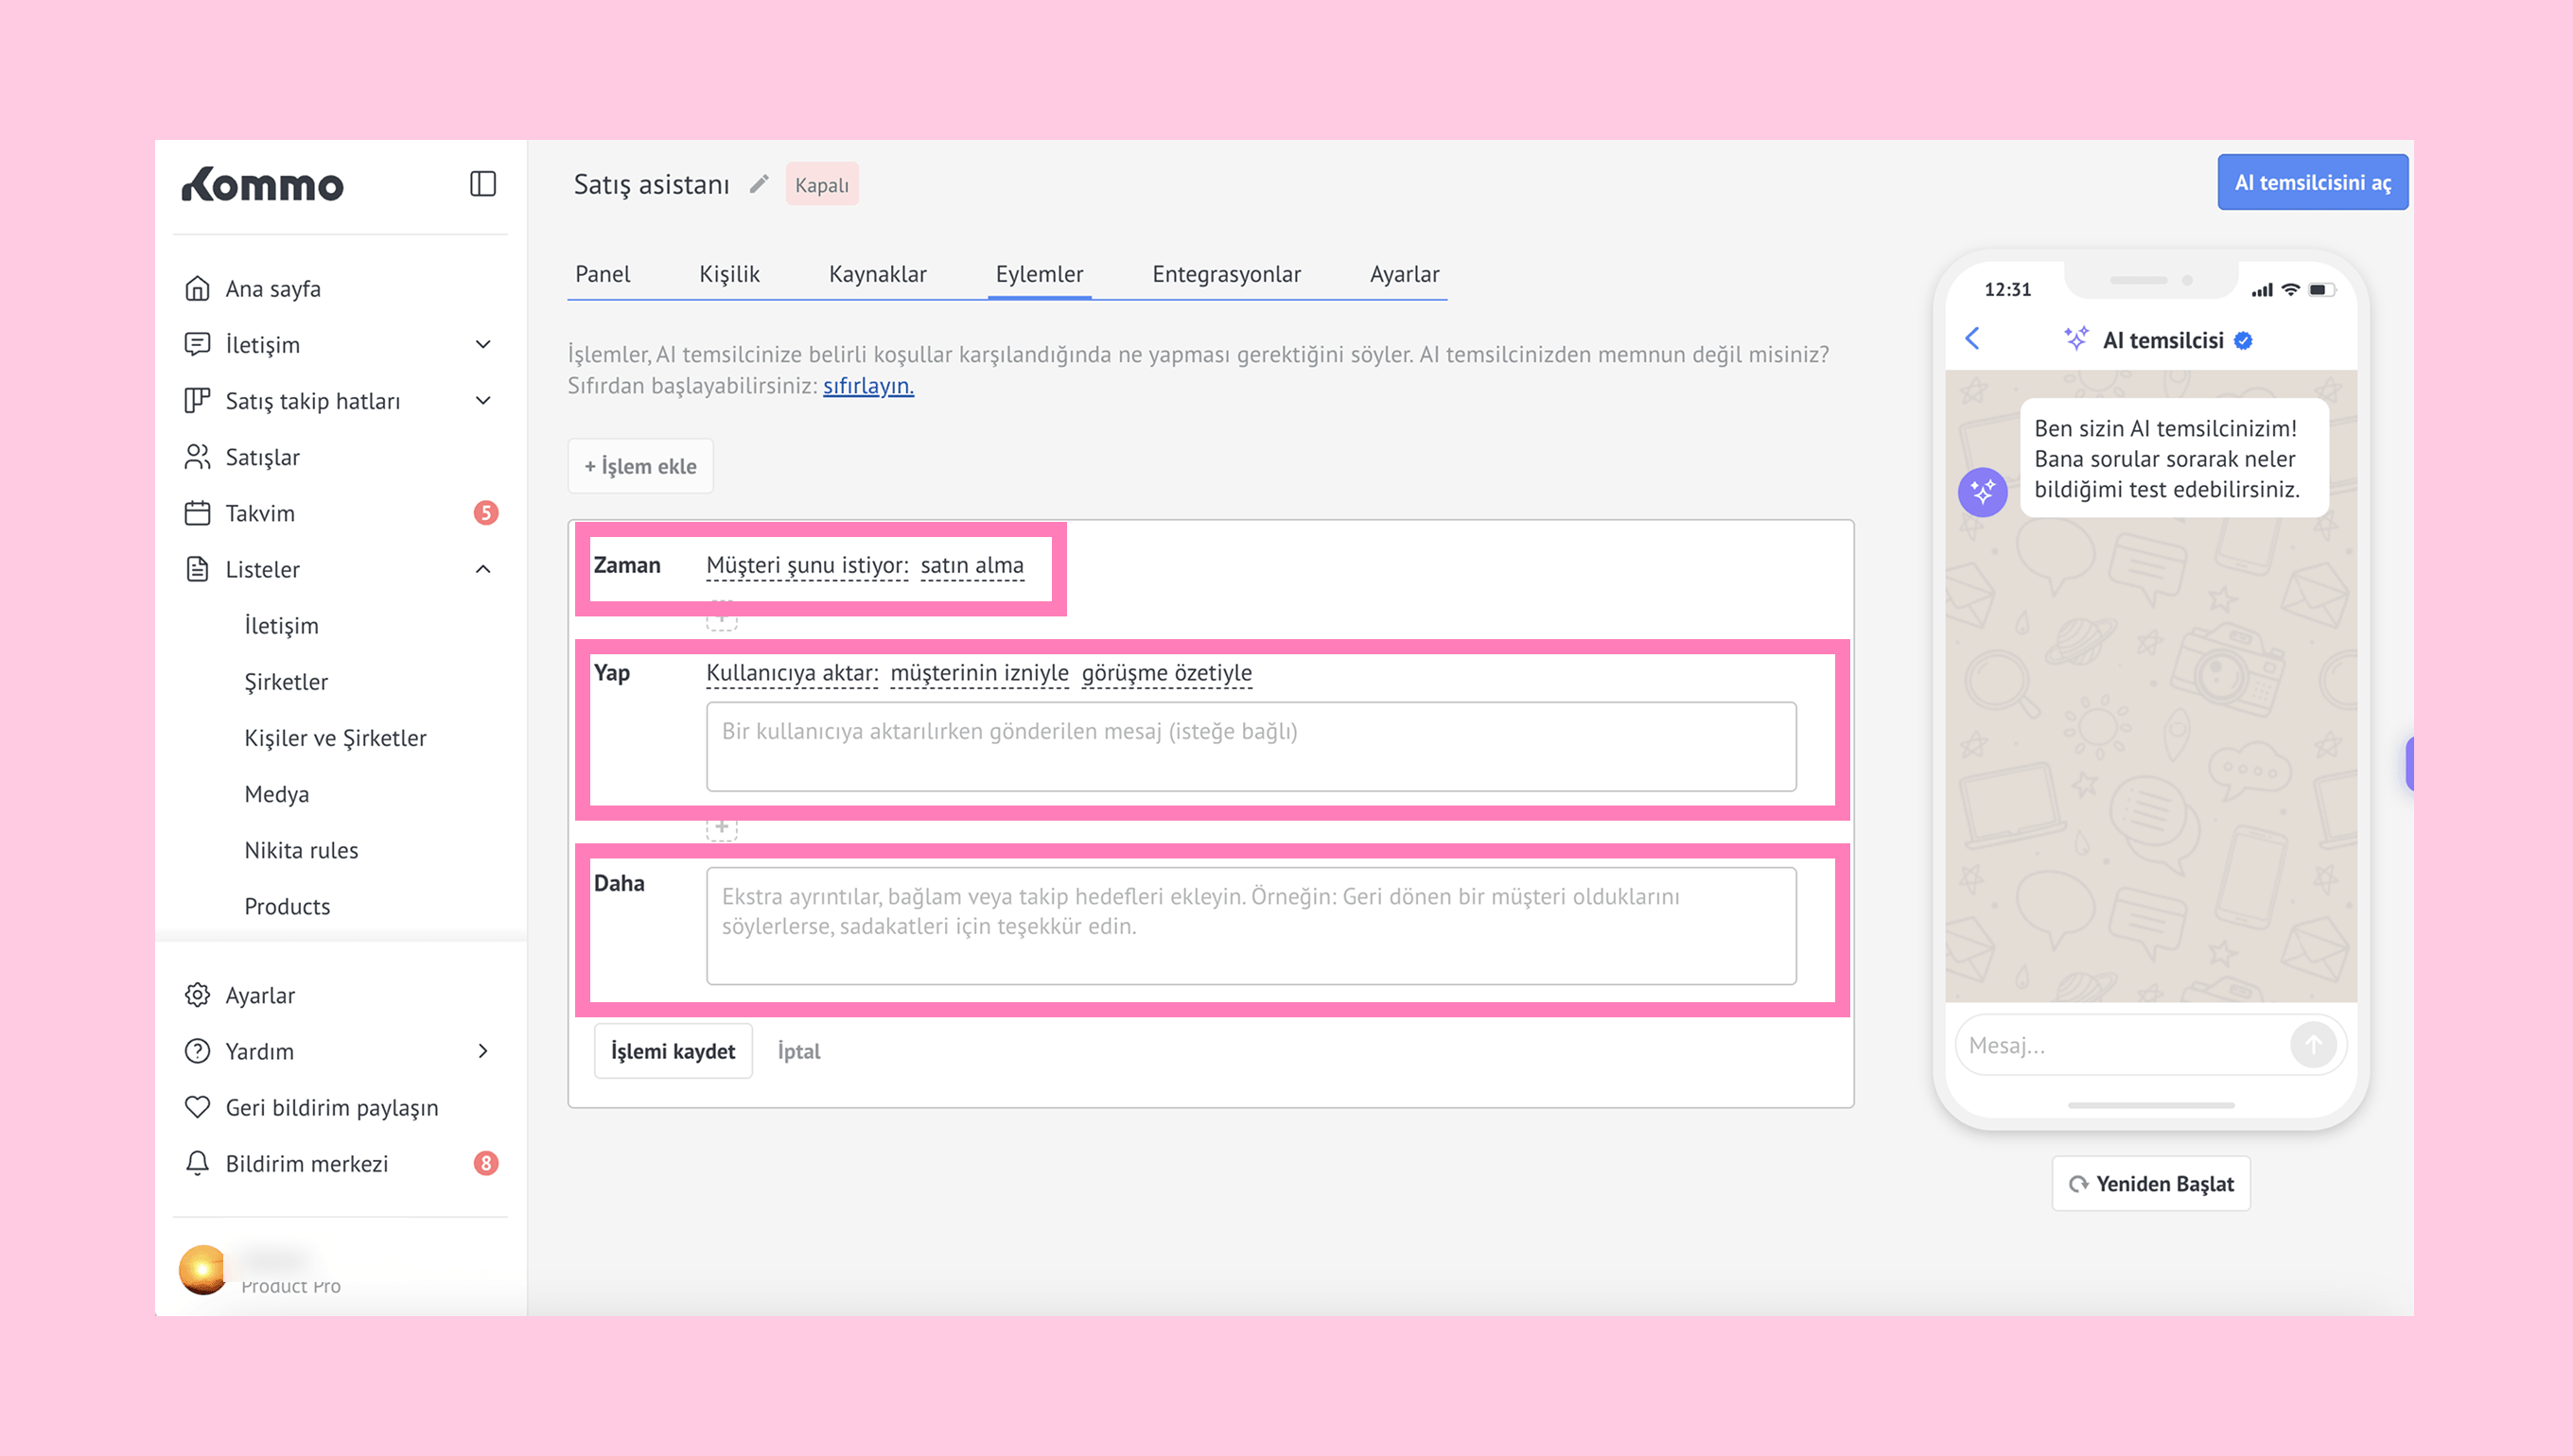Expand the İletişim sidebar section chevron

tap(483, 345)
